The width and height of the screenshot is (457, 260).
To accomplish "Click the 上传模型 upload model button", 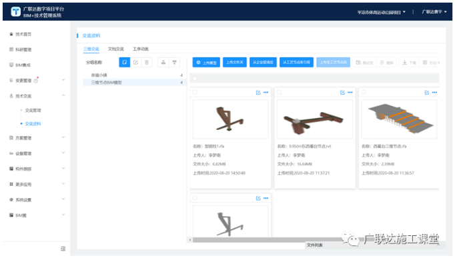I will 206,62.
